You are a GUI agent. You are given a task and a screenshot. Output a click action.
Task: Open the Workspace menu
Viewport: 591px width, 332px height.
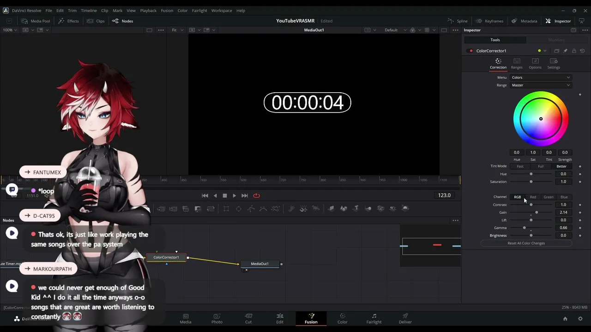coord(222,10)
